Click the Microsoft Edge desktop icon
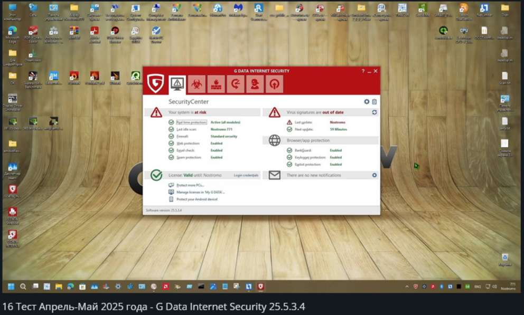 point(12,35)
